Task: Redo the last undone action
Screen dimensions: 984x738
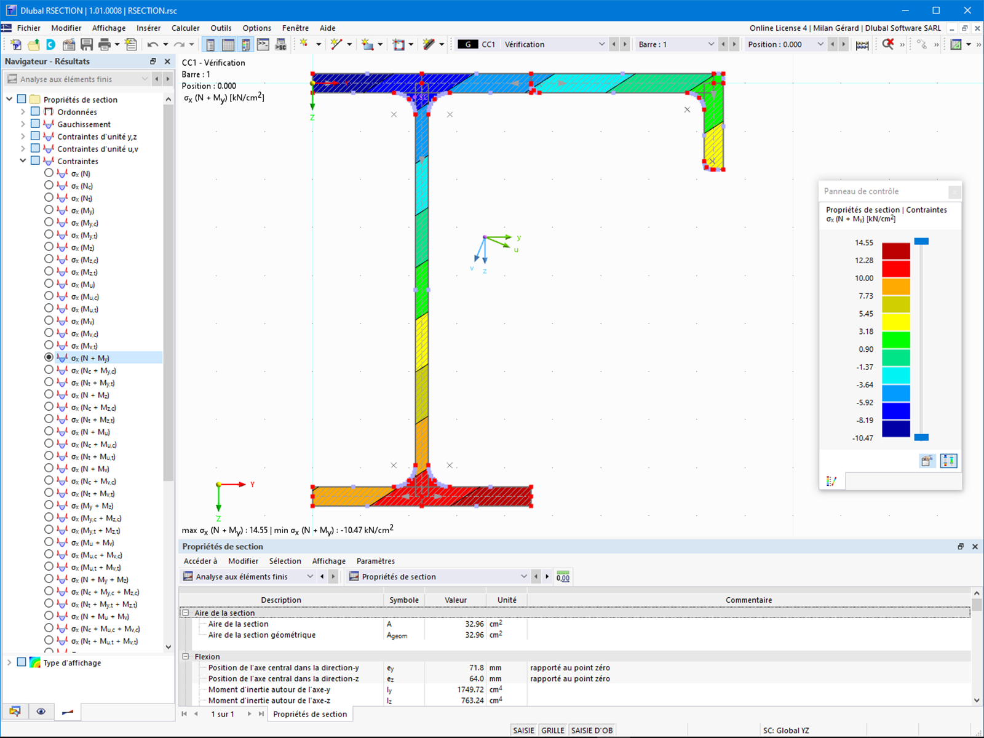Action: 179,44
